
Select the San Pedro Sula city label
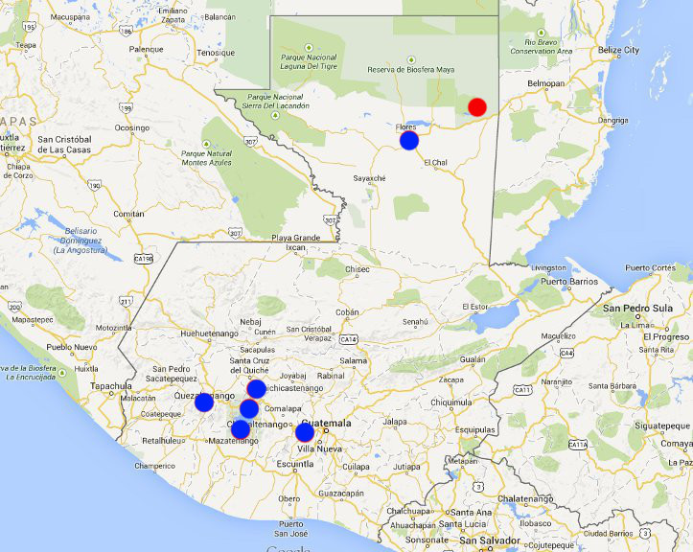(x=638, y=310)
